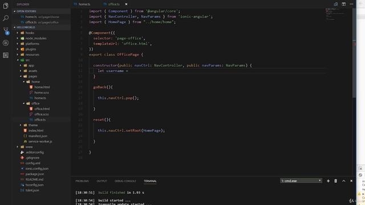Viewport: 365px width, 205px height.
Task: Click the editor vertical scrollbar
Action: (354, 54)
